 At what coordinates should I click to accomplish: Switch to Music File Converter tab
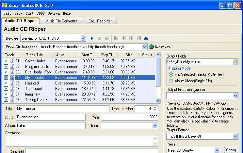click(61, 21)
